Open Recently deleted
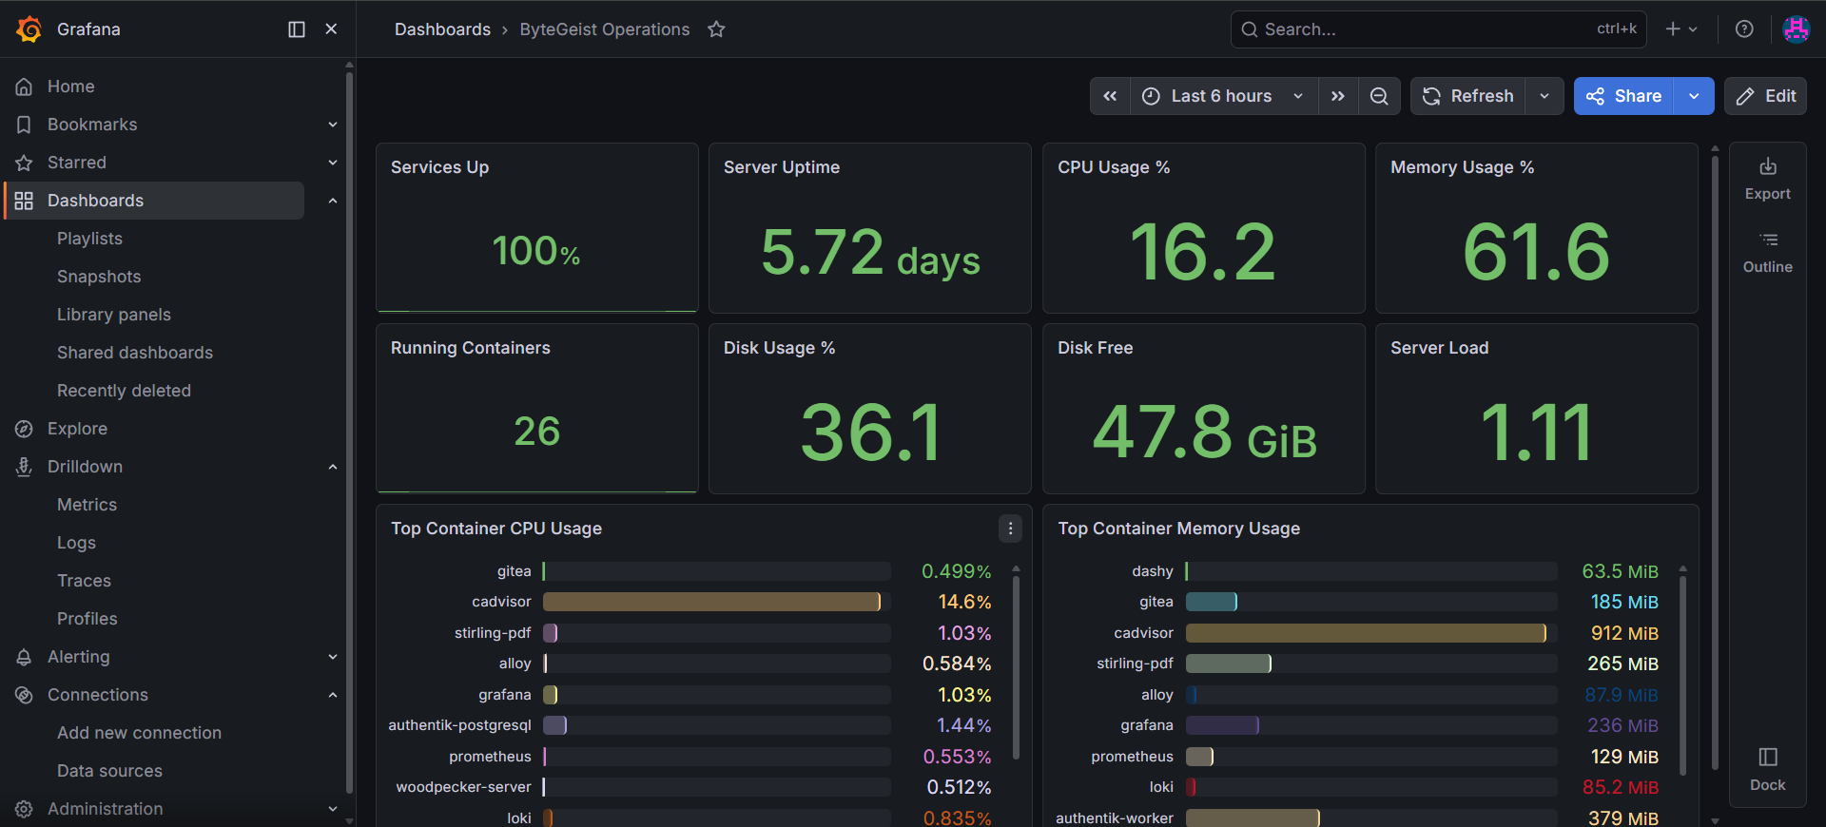This screenshot has width=1826, height=827. pyautogui.click(x=124, y=391)
